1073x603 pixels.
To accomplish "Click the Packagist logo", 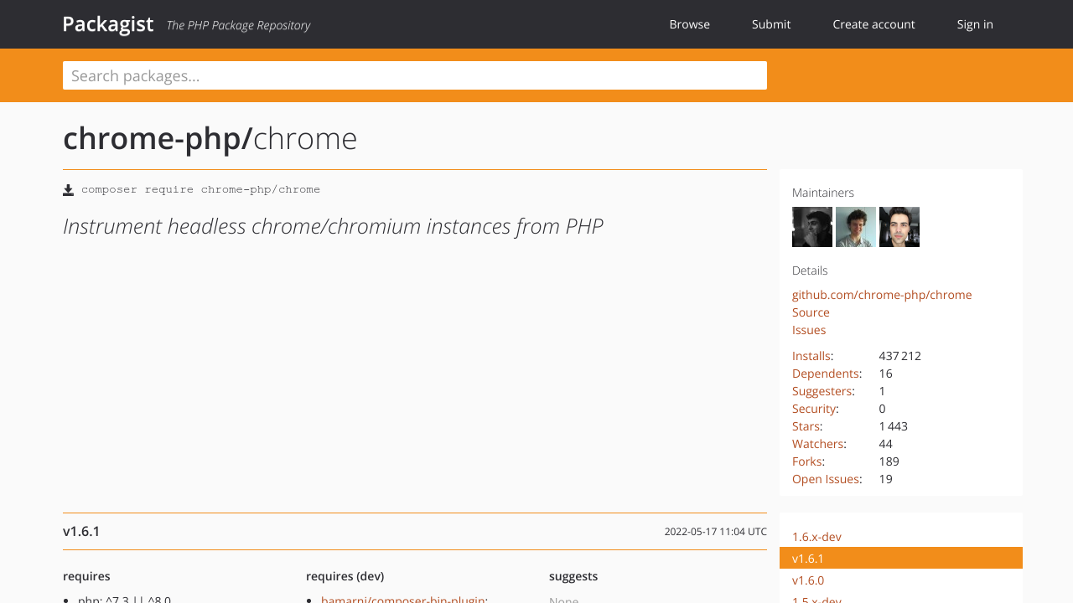I will coord(108,24).
